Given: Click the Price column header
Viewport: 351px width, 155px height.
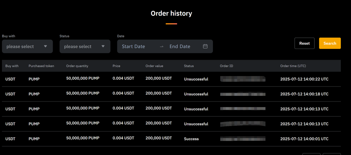Looking at the screenshot, I should 116,66.
